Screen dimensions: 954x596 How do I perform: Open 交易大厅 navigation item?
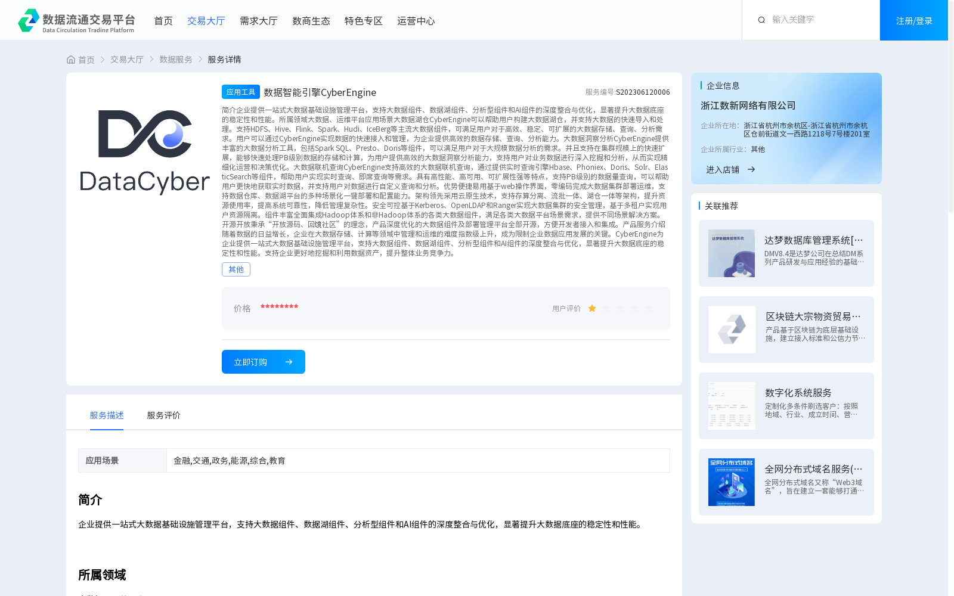point(206,21)
